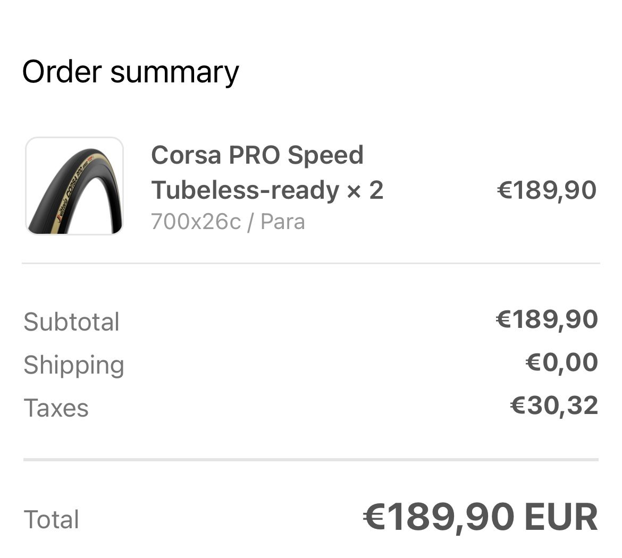Select the Subtotal amount €189,90
622x558 pixels.
coord(547,319)
